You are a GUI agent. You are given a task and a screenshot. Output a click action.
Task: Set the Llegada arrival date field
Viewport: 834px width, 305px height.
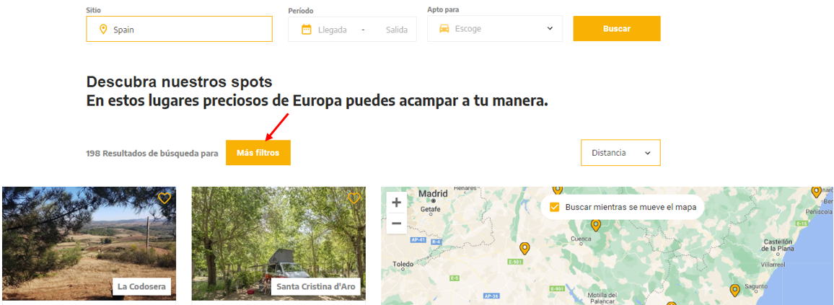pyautogui.click(x=333, y=30)
